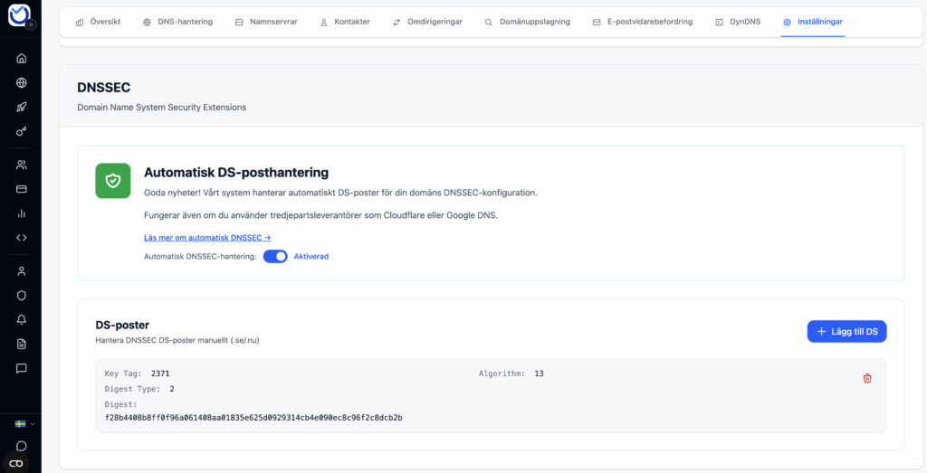Go to the E-postvidarebefordring tab
Image resolution: width=927 pixels, height=473 pixels.
(642, 22)
